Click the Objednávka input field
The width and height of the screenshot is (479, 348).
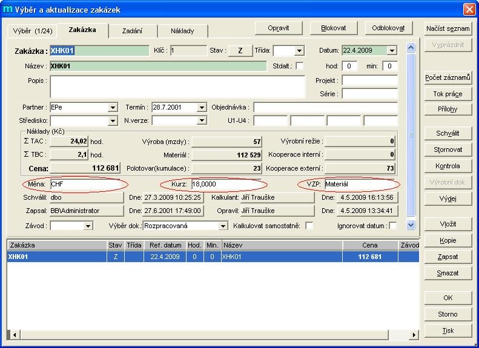point(326,108)
